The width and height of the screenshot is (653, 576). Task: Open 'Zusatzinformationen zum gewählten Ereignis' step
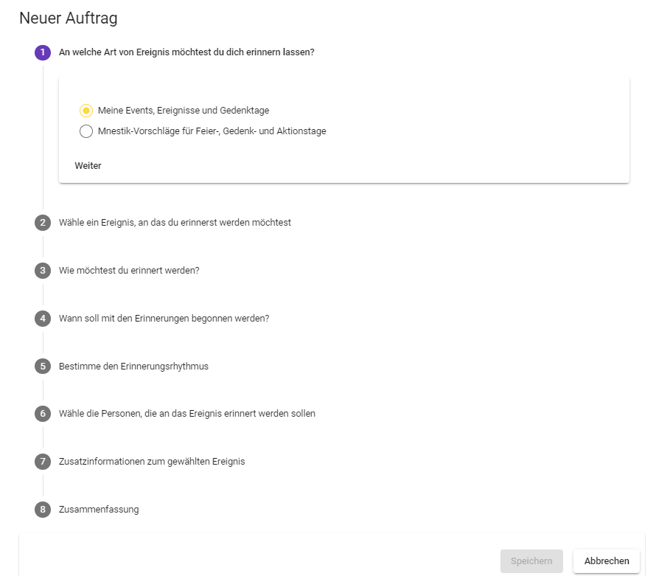click(152, 462)
